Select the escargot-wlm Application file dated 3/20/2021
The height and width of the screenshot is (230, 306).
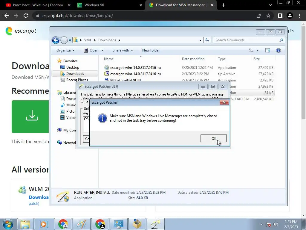189,68
